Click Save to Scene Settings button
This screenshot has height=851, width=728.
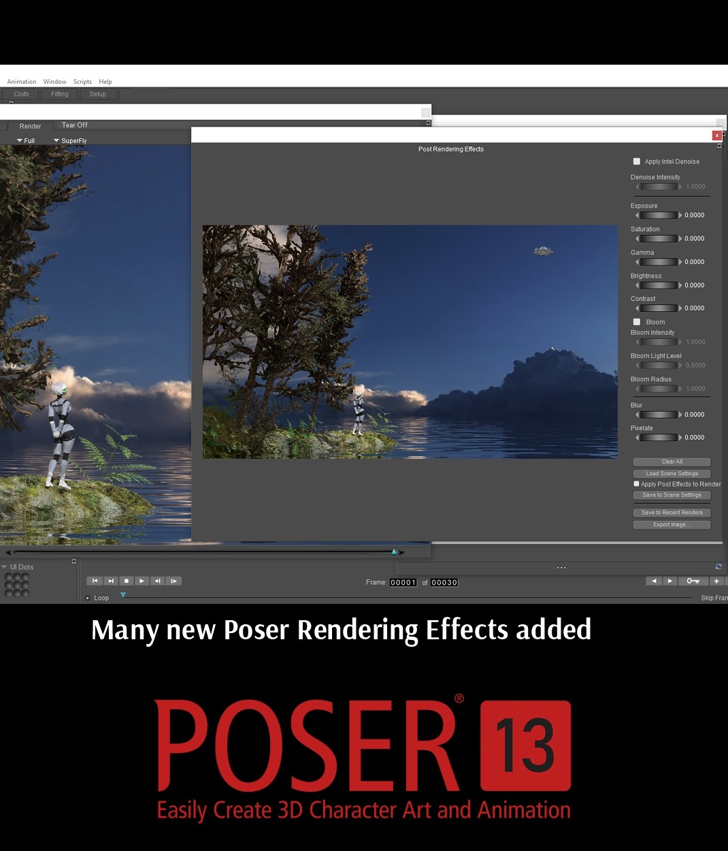pos(672,495)
